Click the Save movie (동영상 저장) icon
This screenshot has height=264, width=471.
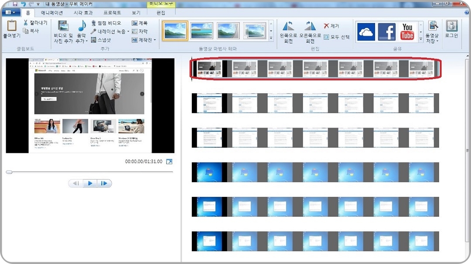coord(433,26)
